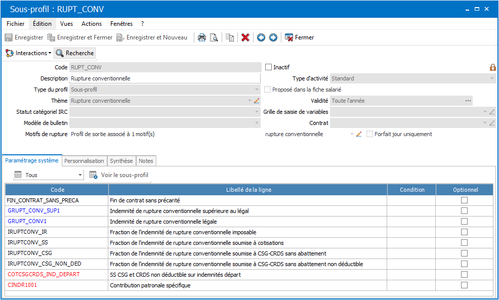This screenshot has width=499, height=300.
Task: Check Optionnel for CINDR1001 row
Action: tap(464, 285)
